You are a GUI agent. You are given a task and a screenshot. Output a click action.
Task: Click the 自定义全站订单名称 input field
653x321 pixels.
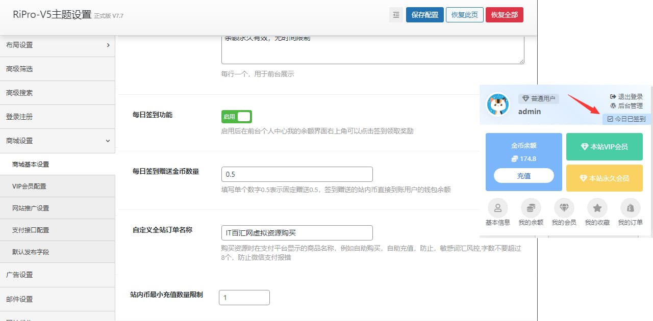(x=296, y=232)
